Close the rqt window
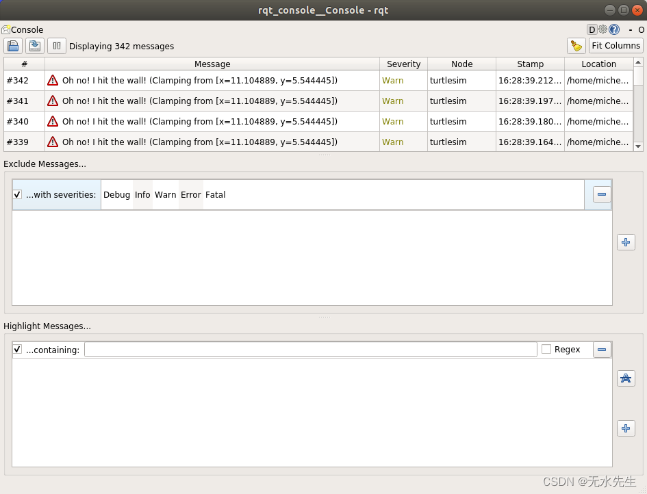This screenshot has width=647, height=494. point(637,10)
